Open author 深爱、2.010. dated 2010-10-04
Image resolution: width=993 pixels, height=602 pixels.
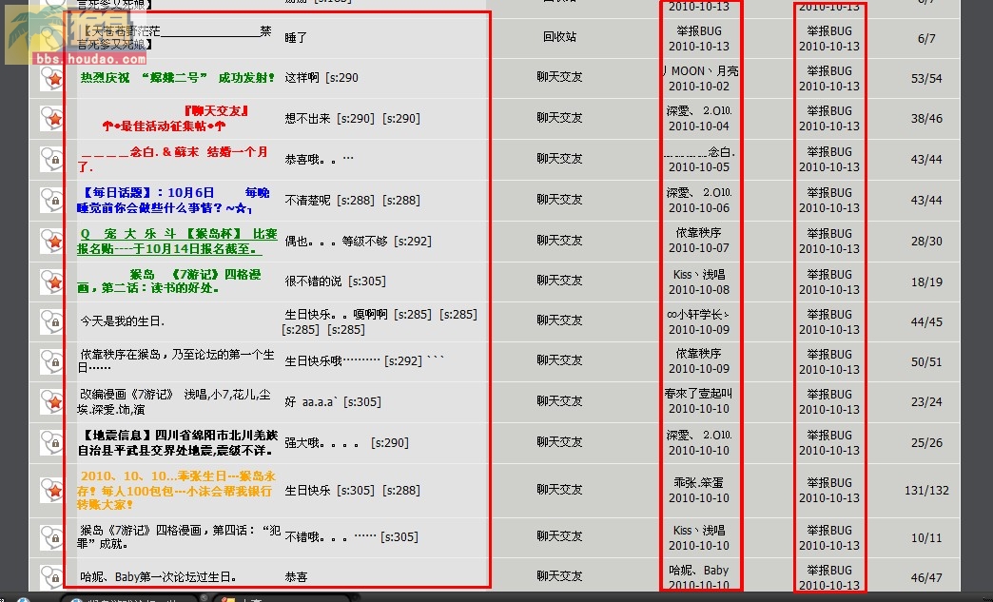tap(699, 110)
